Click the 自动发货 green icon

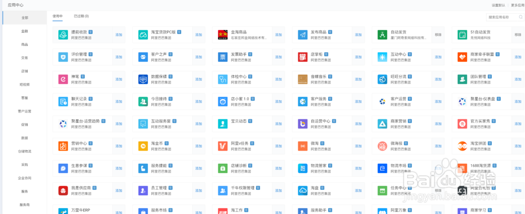point(382,35)
